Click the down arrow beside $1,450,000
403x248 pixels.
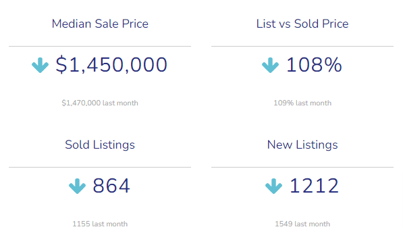40,66
